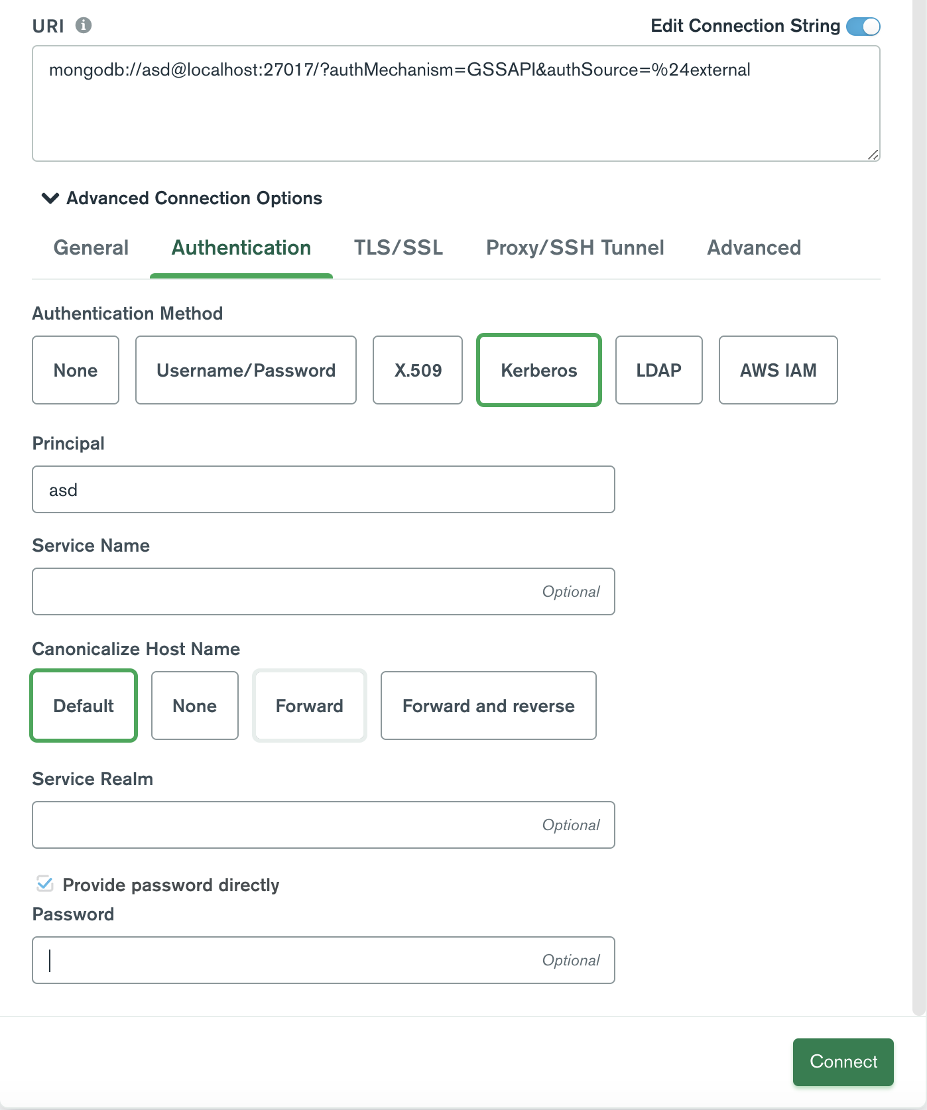Screen dimensions: 927x1110
Task: Open the Advanced tab
Action: point(754,247)
